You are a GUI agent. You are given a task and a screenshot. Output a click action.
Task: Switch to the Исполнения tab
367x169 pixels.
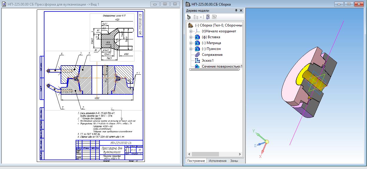[x=217, y=161]
